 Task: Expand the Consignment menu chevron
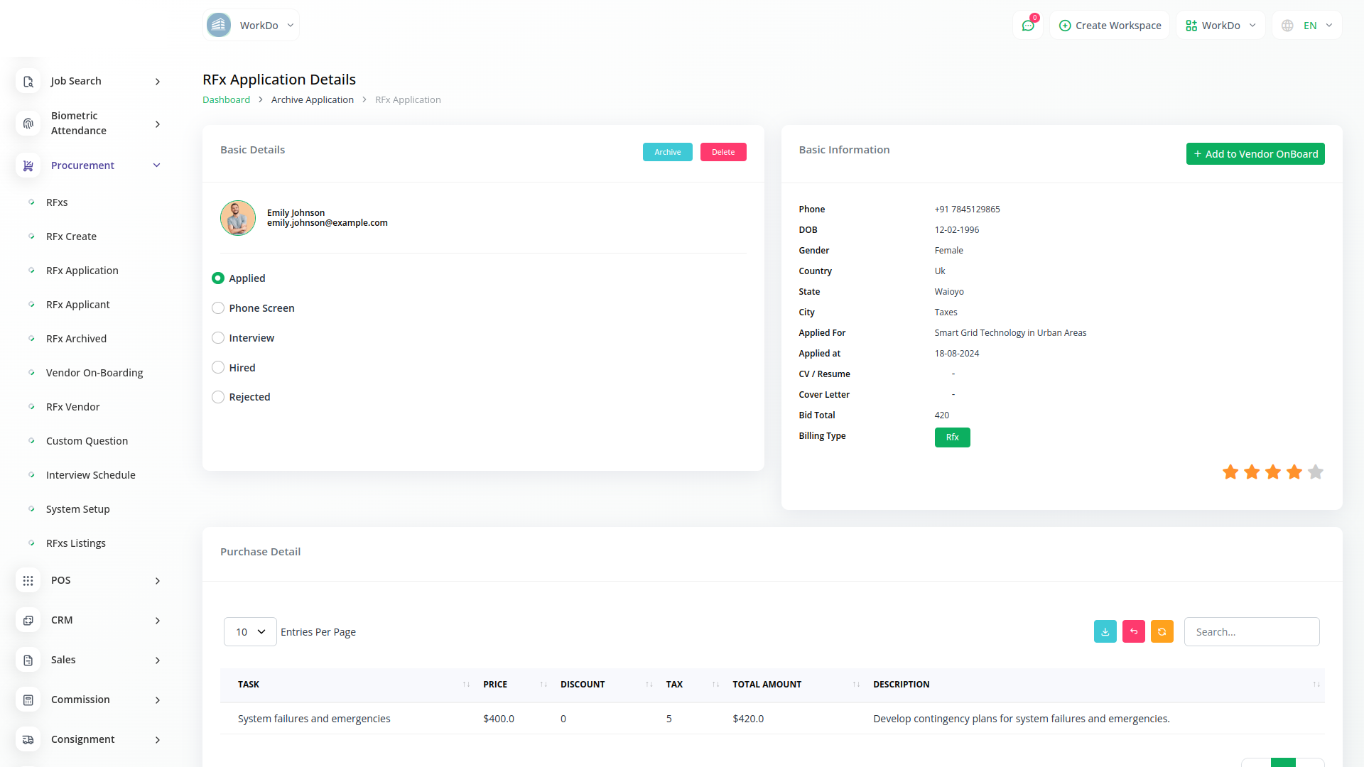coord(158,740)
